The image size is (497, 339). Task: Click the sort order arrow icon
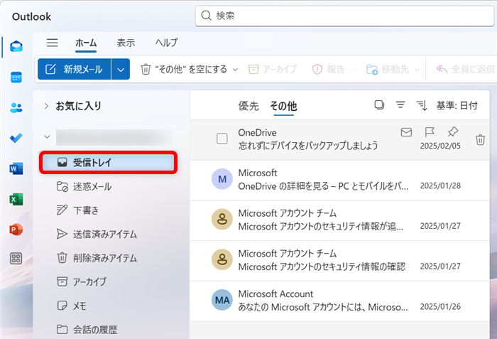(422, 105)
